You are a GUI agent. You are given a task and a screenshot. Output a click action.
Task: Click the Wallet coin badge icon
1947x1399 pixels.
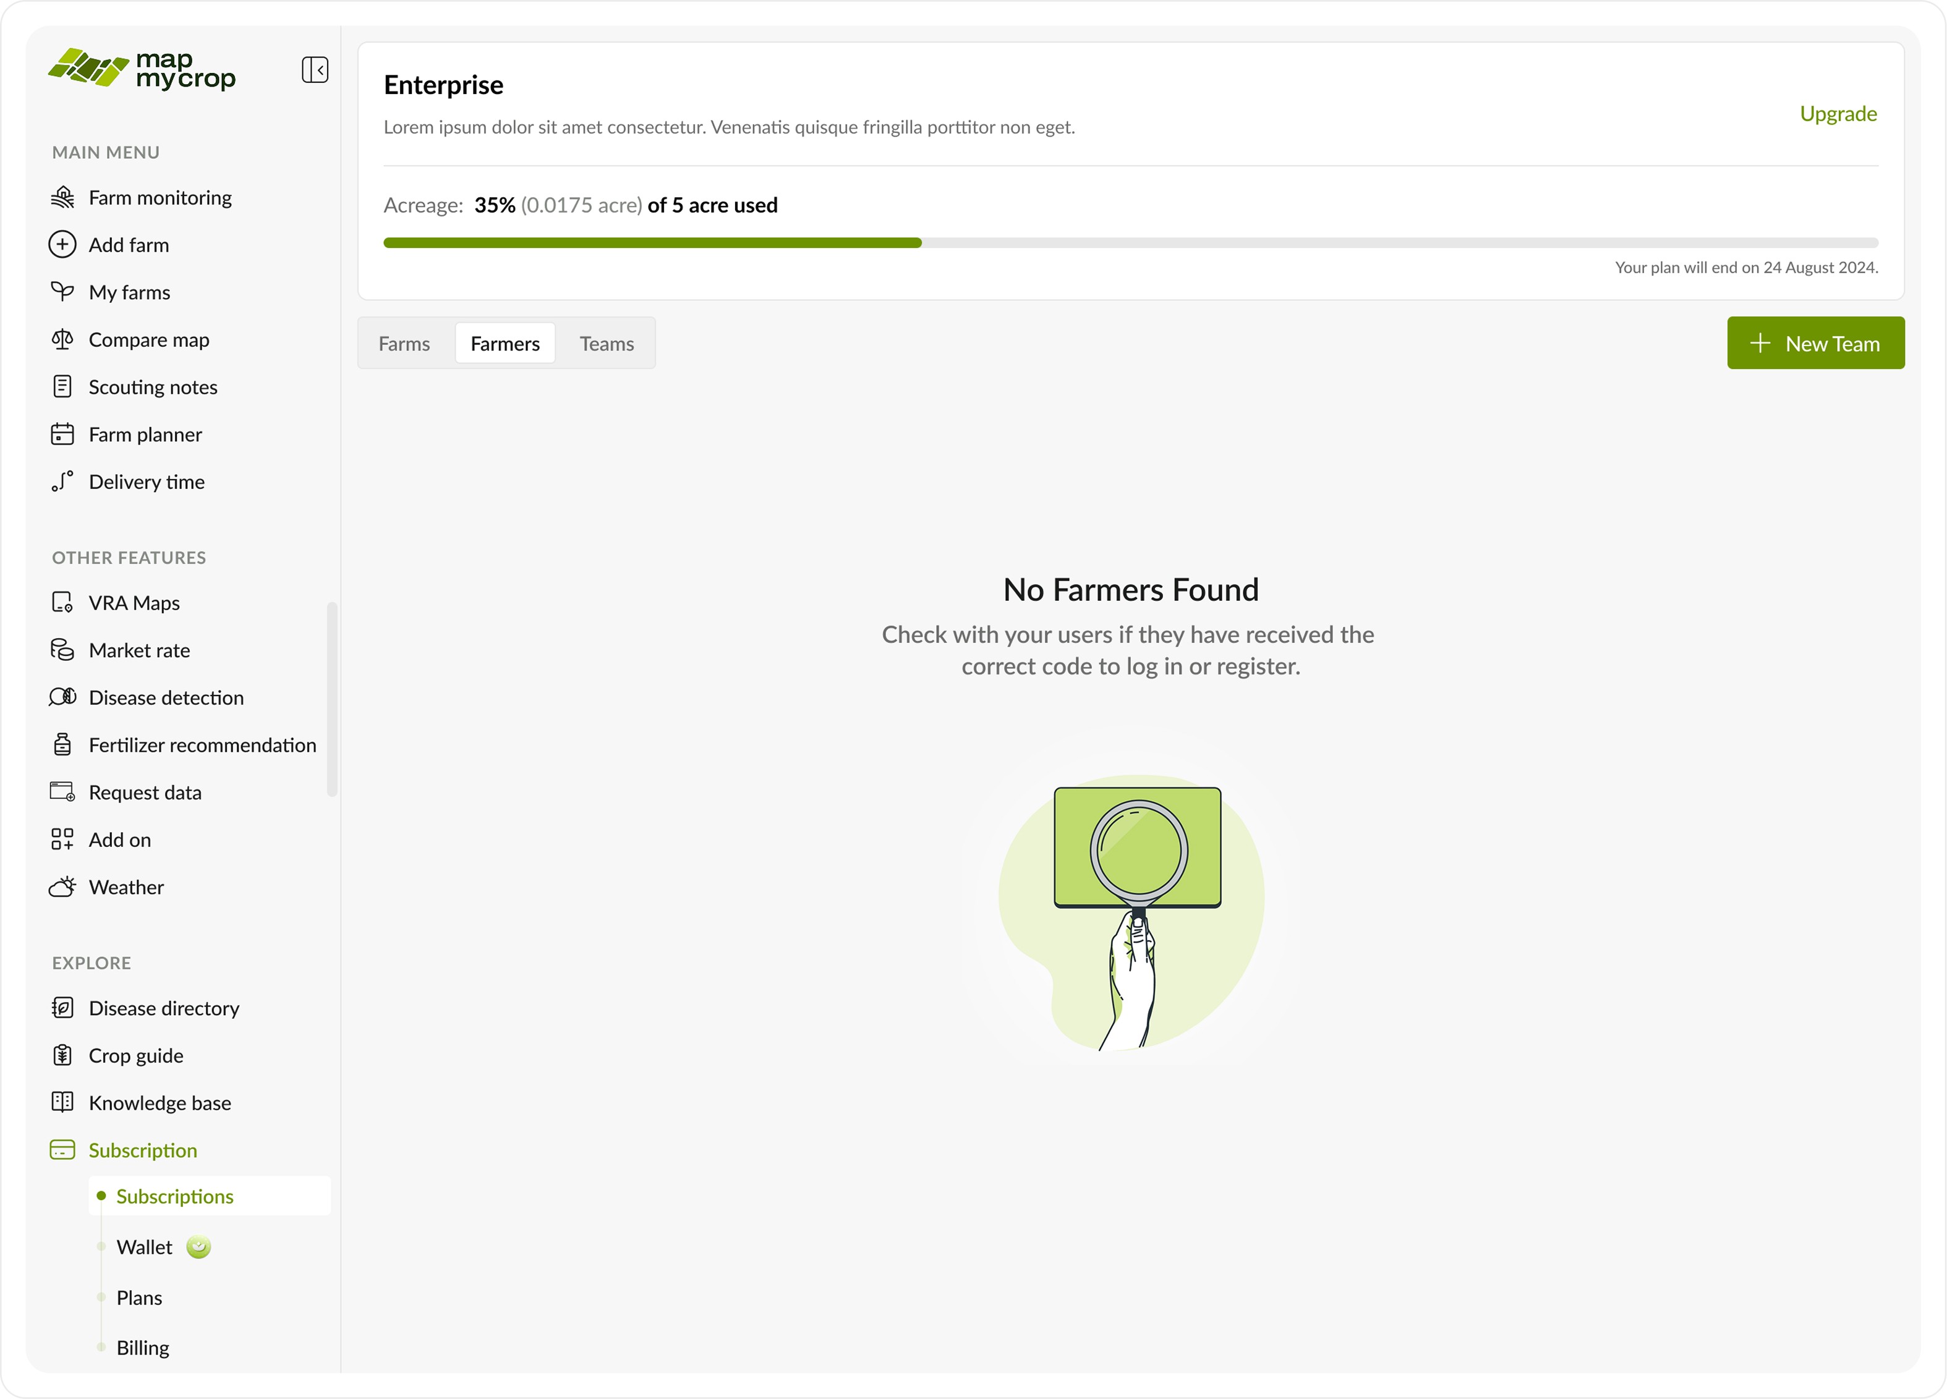pos(198,1246)
